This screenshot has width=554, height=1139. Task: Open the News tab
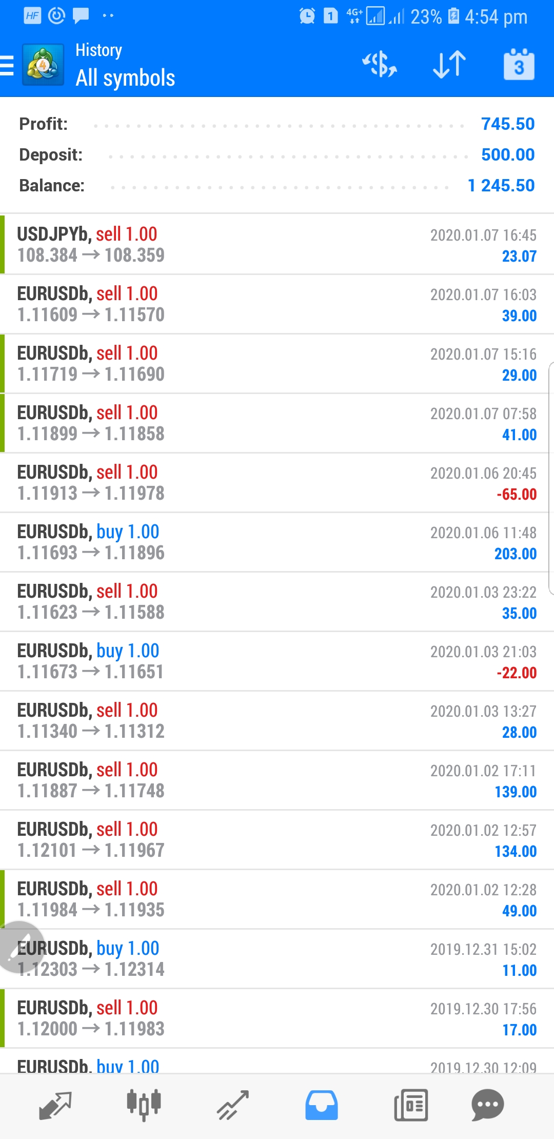[411, 1105]
